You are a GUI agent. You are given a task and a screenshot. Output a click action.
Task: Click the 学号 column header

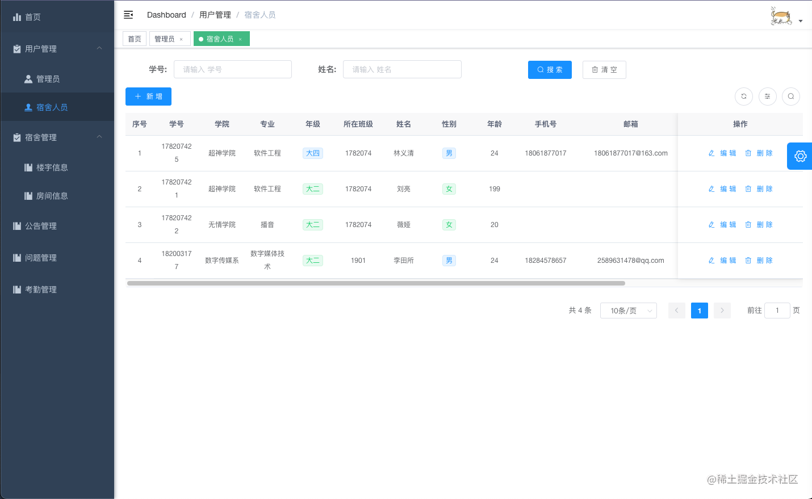tap(177, 124)
